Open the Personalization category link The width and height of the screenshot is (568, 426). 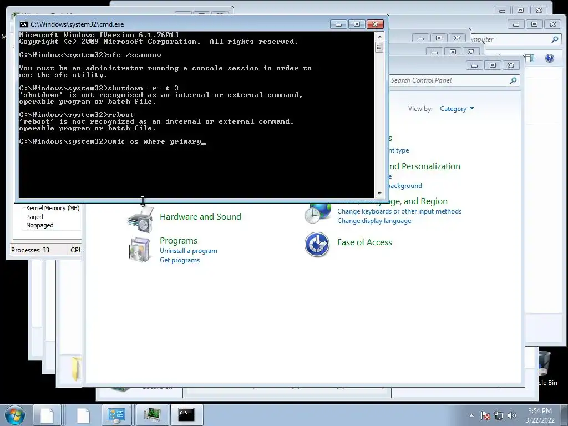coord(424,166)
